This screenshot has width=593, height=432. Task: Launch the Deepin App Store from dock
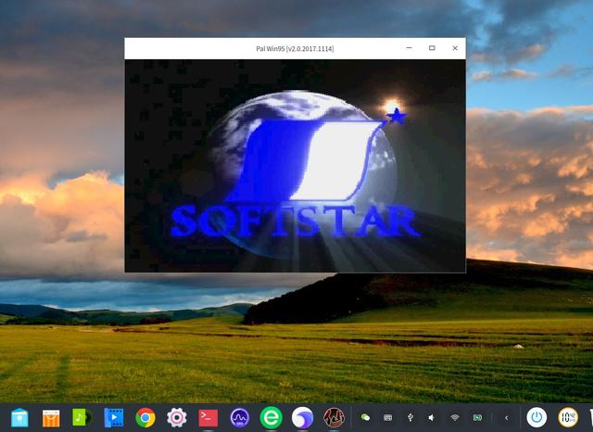[51, 417]
